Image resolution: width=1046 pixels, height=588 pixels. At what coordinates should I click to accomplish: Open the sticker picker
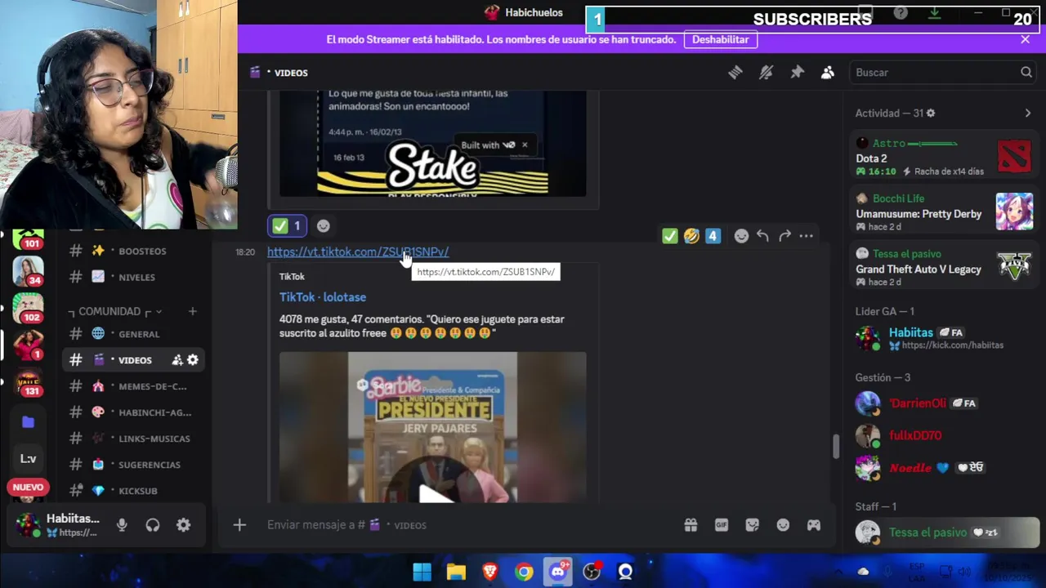click(753, 525)
